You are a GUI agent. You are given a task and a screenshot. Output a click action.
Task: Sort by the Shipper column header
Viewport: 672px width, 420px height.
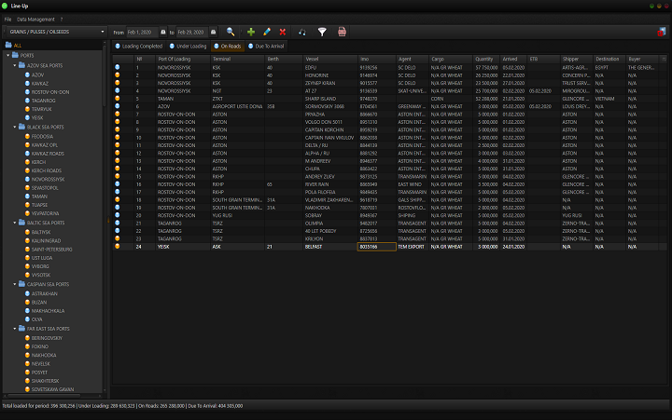point(577,59)
